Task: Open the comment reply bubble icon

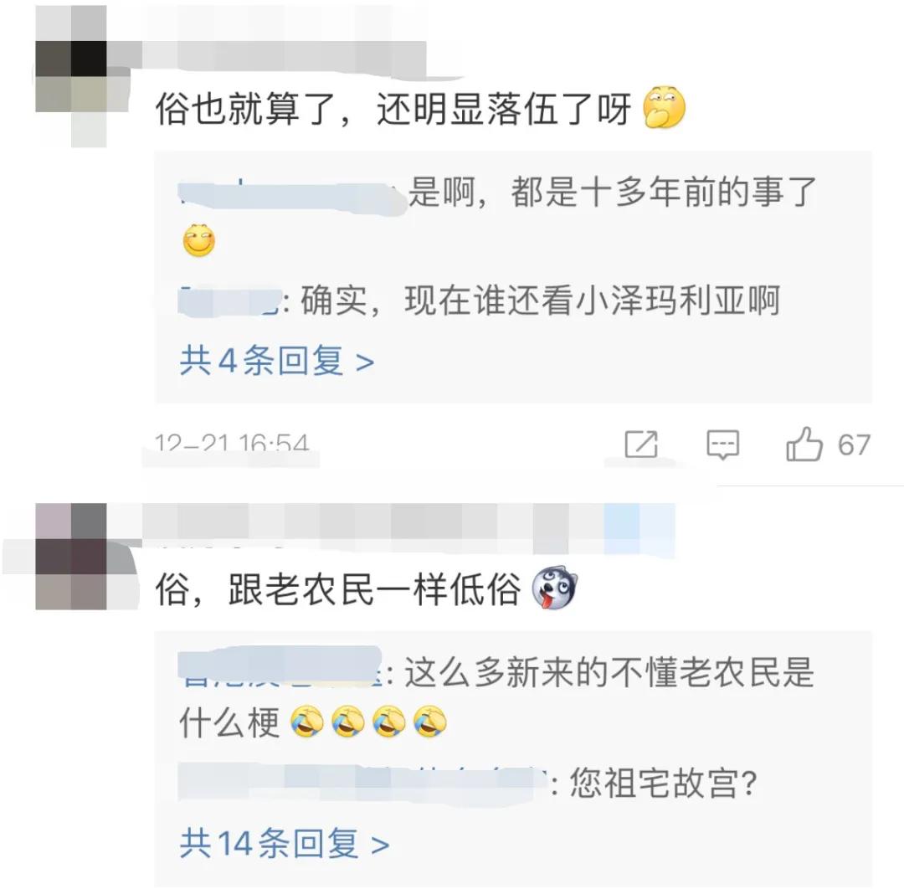Action: [722, 444]
